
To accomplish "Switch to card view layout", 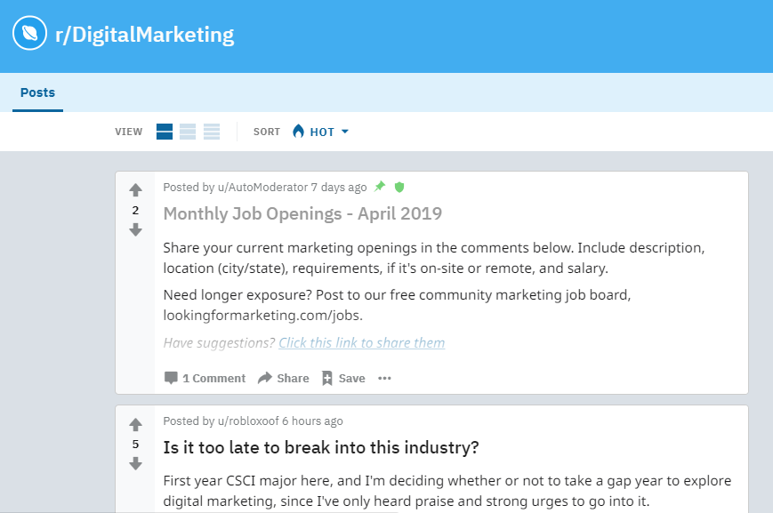I will point(165,132).
